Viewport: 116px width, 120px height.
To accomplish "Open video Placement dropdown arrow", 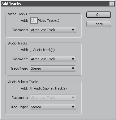I will click(73, 30).
